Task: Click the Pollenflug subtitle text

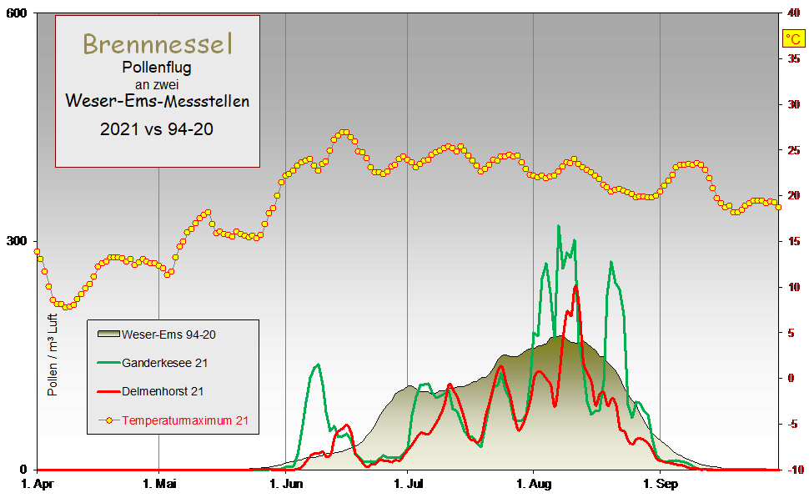Action: point(158,68)
